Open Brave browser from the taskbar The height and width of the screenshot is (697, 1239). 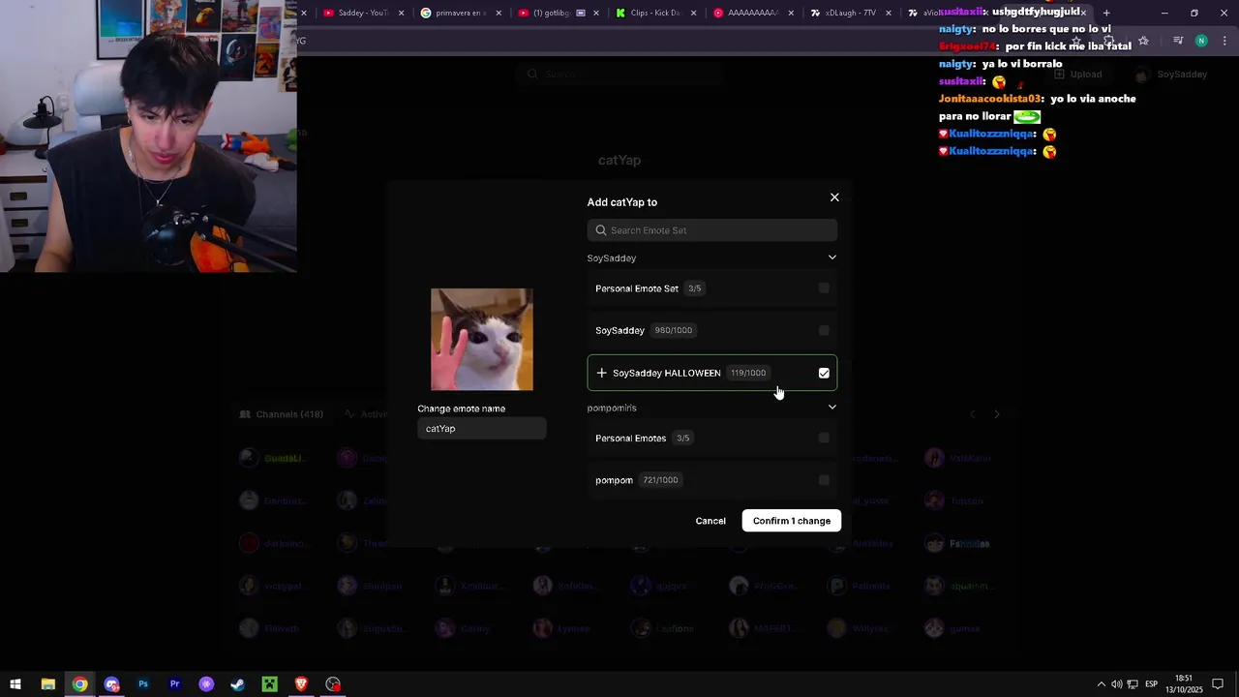click(x=301, y=684)
